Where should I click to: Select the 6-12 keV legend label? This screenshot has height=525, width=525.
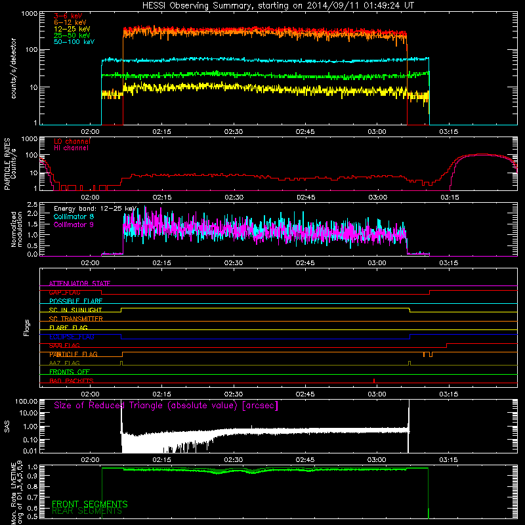coord(70,22)
